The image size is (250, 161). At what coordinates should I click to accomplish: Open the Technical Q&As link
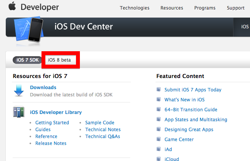coord(103,136)
